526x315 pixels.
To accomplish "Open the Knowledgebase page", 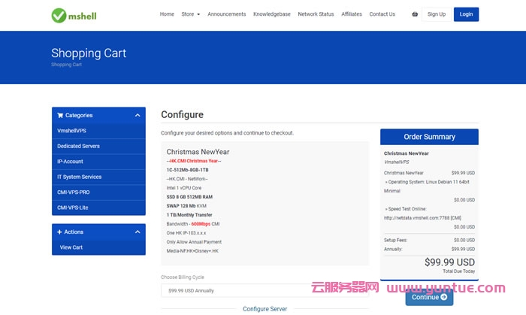I will (271, 14).
